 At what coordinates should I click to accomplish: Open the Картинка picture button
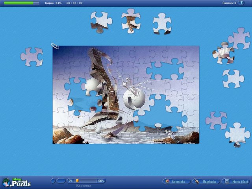pyautogui.click(x=176, y=182)
